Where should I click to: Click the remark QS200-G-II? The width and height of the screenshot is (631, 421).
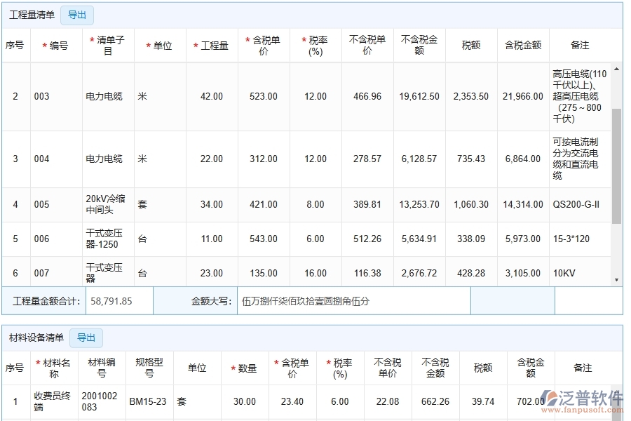click(x=580, y=205)
